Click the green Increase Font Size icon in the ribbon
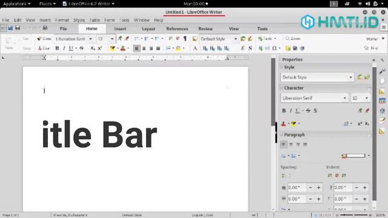Viewport: 388px width, 218px height. pyautogui.click(x=120, y=39)
